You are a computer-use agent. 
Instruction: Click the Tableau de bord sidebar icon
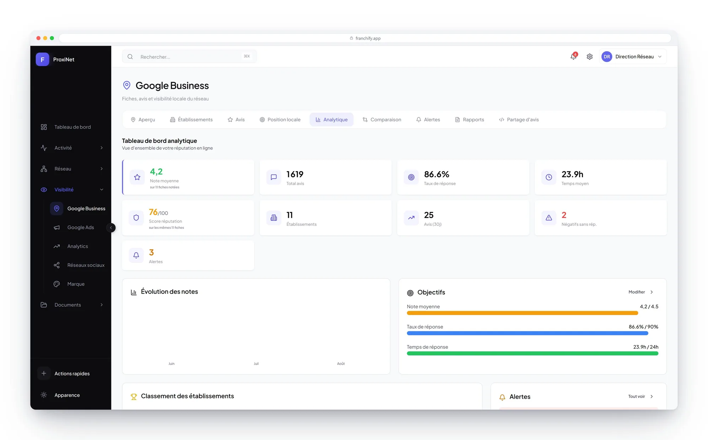(44, 127)
